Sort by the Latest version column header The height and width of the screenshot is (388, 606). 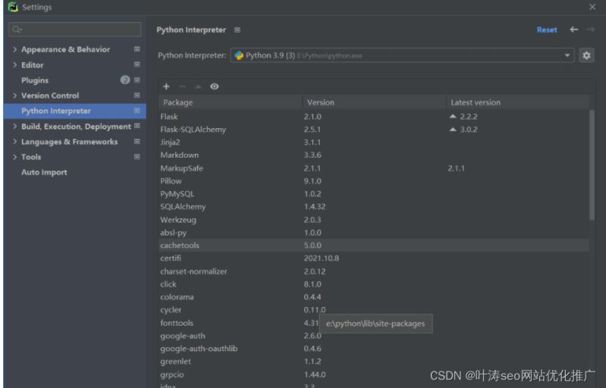[517, 102]
